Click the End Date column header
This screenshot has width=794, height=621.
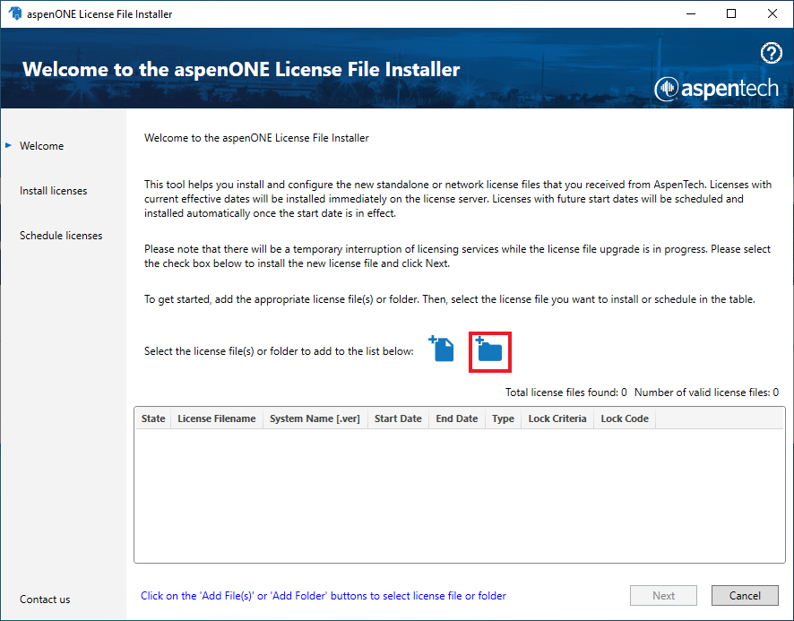[x=457, y=418]
